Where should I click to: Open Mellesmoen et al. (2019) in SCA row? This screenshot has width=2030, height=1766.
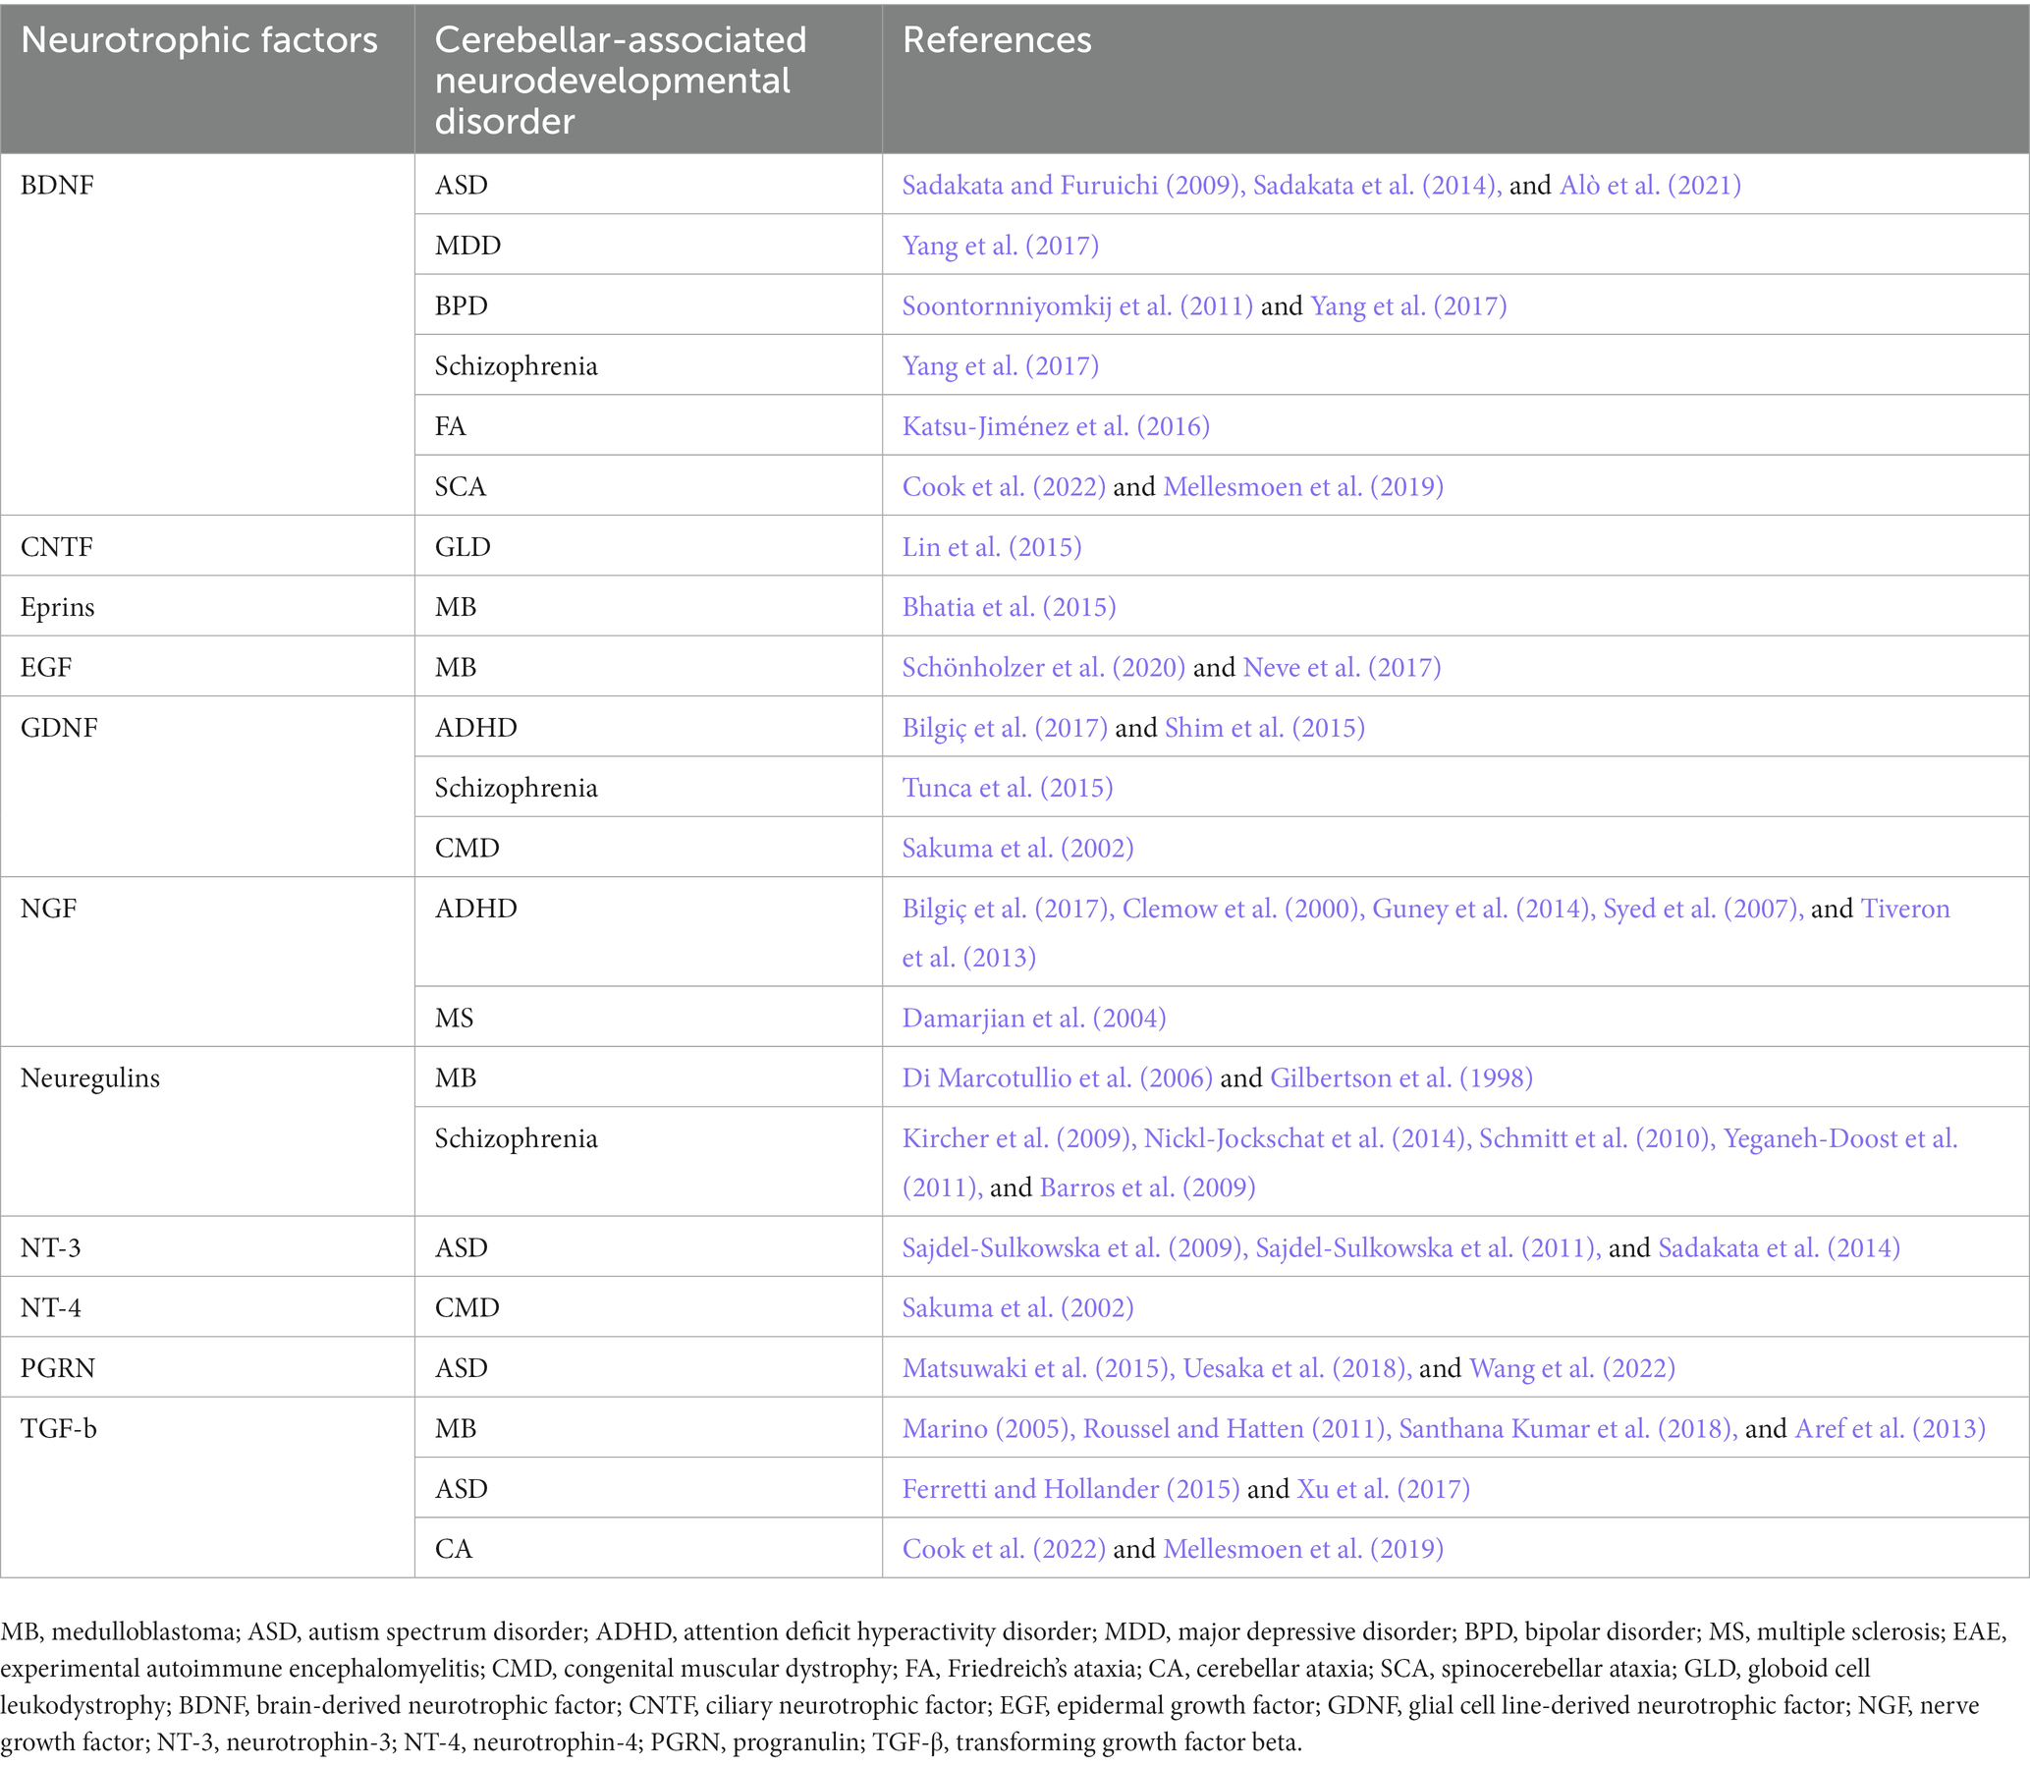[x=1302, y=486]
